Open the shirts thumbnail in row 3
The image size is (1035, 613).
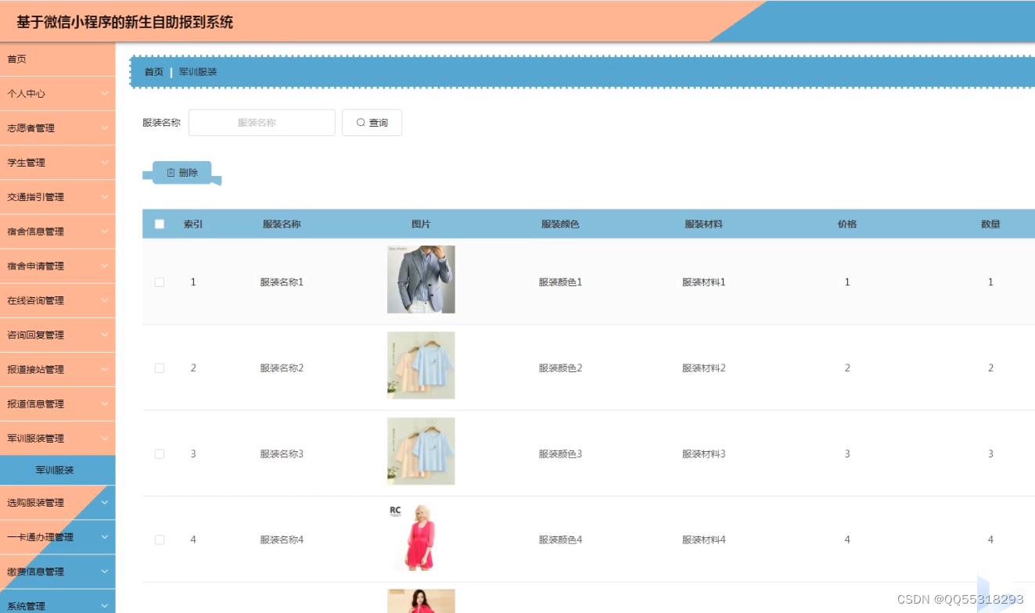pyautogui.click(x=421, y=451)
